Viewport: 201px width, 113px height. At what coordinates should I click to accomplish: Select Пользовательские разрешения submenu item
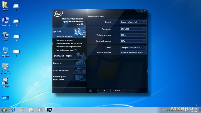[x=69, y=47]
